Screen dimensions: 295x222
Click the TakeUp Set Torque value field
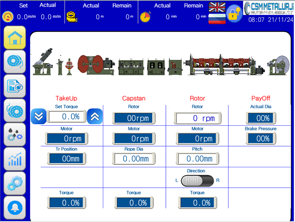pyautogui.click(x=67, y=116)
